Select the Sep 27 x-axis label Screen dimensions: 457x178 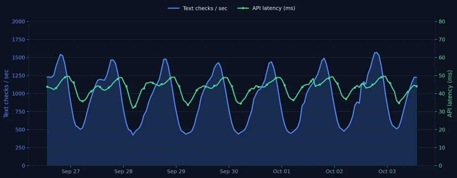71,172
